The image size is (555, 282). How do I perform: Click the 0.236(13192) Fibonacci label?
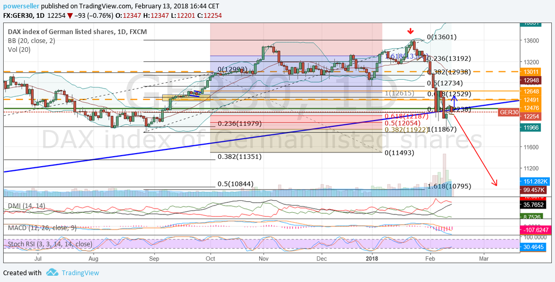click(x=449, y=58)
